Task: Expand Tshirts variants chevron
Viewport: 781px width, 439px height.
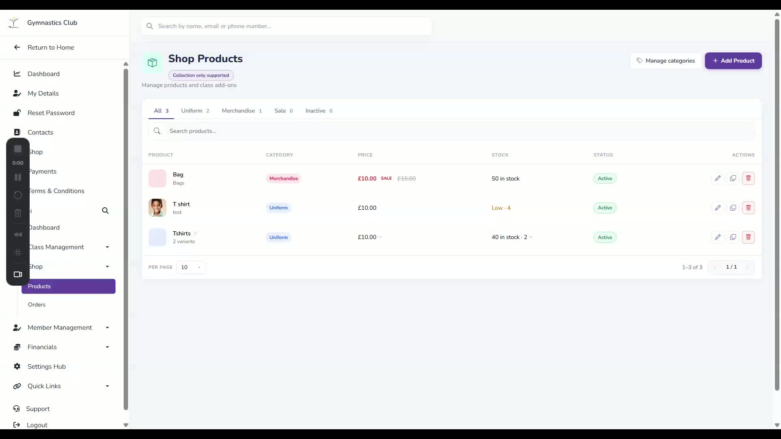Action: click(x=195, y=233)
